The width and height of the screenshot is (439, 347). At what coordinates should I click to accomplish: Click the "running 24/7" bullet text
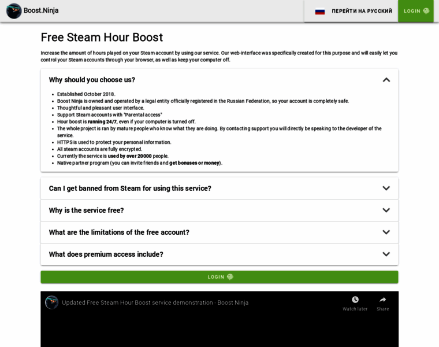coord(102,121)
